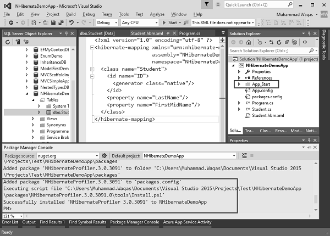Open the Any CPU platform dropdown

pyautogui.click(x=140, y=23)
